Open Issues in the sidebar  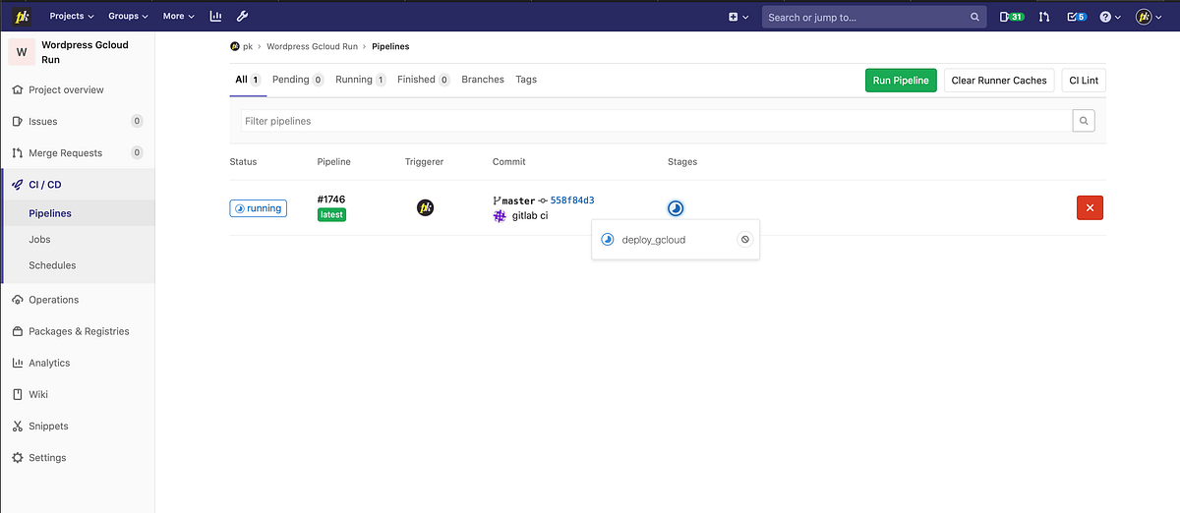coord(43,121)
